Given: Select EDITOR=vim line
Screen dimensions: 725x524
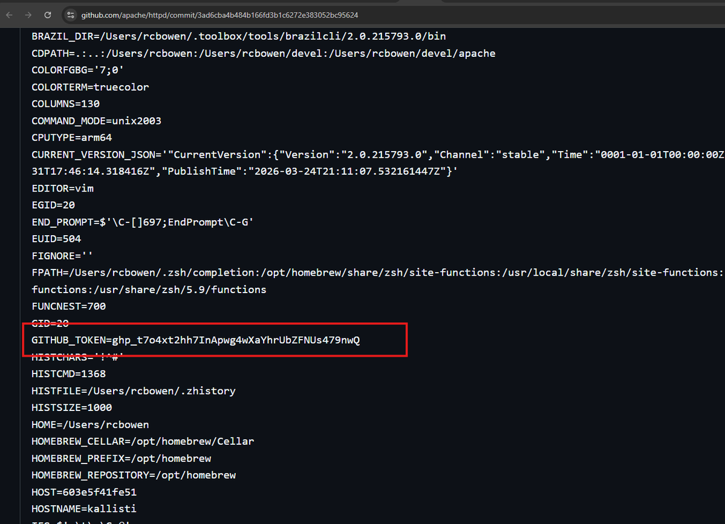Looking at the screenshot, I should pos(62,188).
